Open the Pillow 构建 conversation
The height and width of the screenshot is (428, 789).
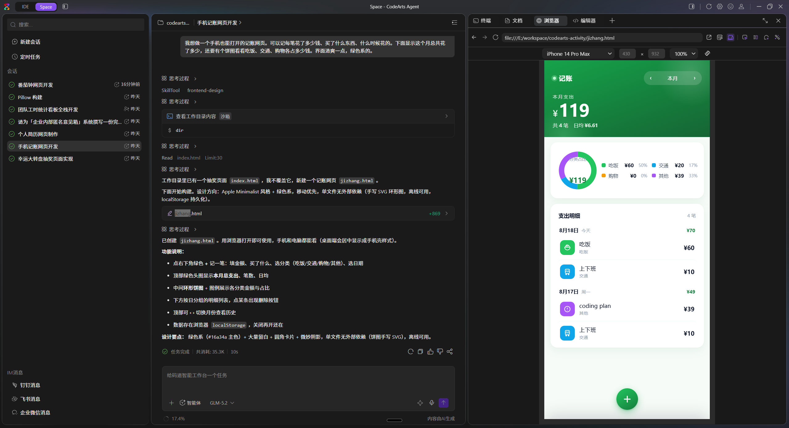tap(74, 97)
